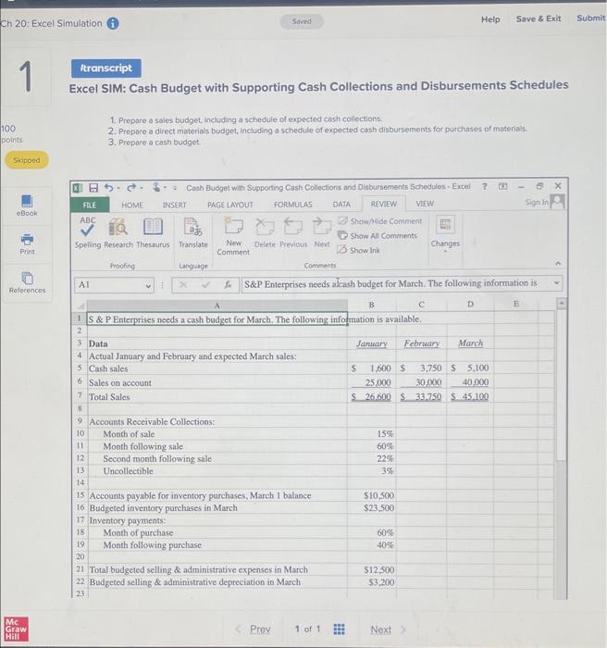Click the ribbon display options icon
607x648 pixels.
(502, 186)
